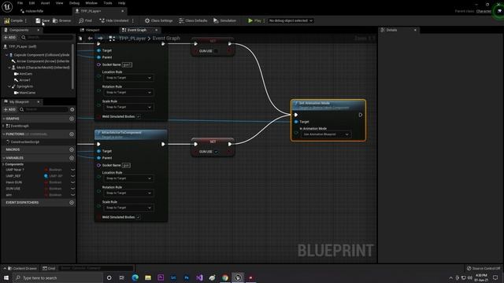Open the Content Drawer
The height and width of the screenshot is (283, 504).
point(22,268)
